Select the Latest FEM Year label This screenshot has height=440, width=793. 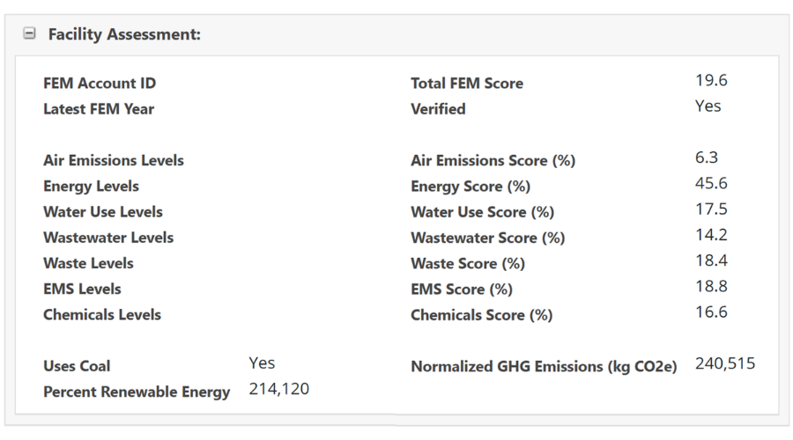(x=99, y=109)
